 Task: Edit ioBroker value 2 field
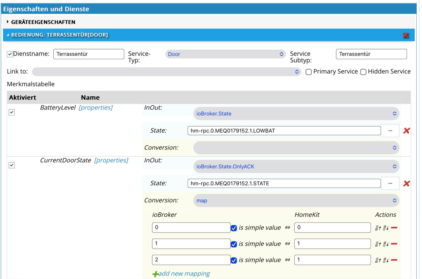coord(191,260)
